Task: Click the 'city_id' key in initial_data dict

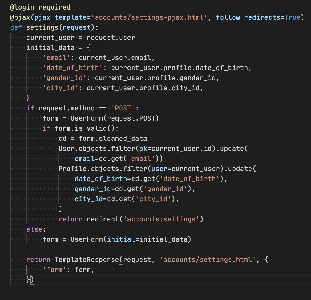Action: coord(61,88)
